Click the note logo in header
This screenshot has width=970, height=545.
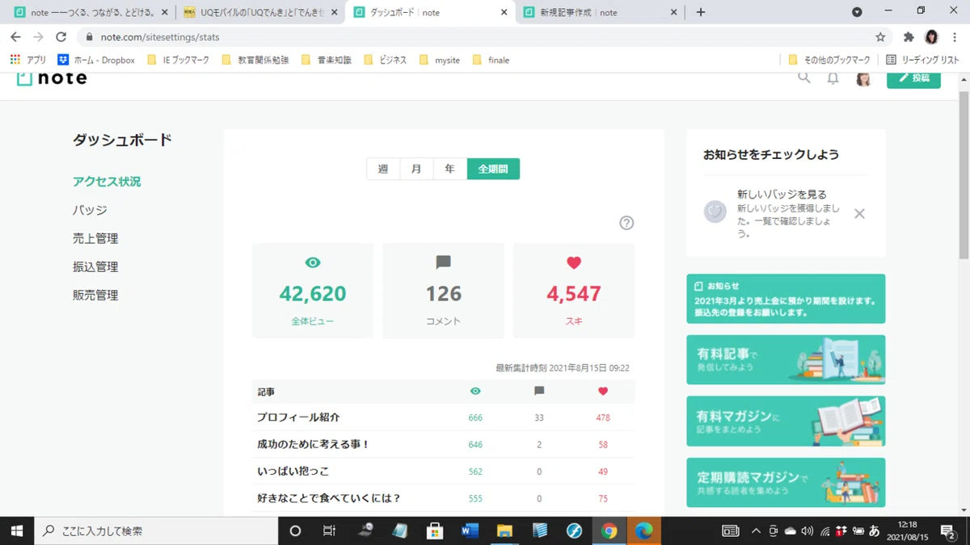[x=52, y=78]
